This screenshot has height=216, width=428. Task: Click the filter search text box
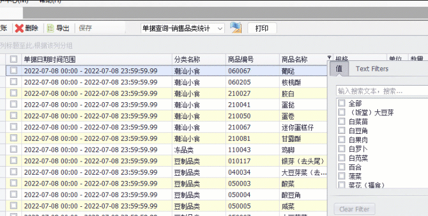pos(382,91)
